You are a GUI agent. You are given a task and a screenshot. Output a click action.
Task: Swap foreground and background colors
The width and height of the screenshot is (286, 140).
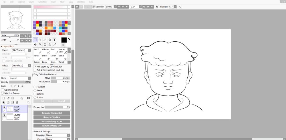tap(69, 39)
